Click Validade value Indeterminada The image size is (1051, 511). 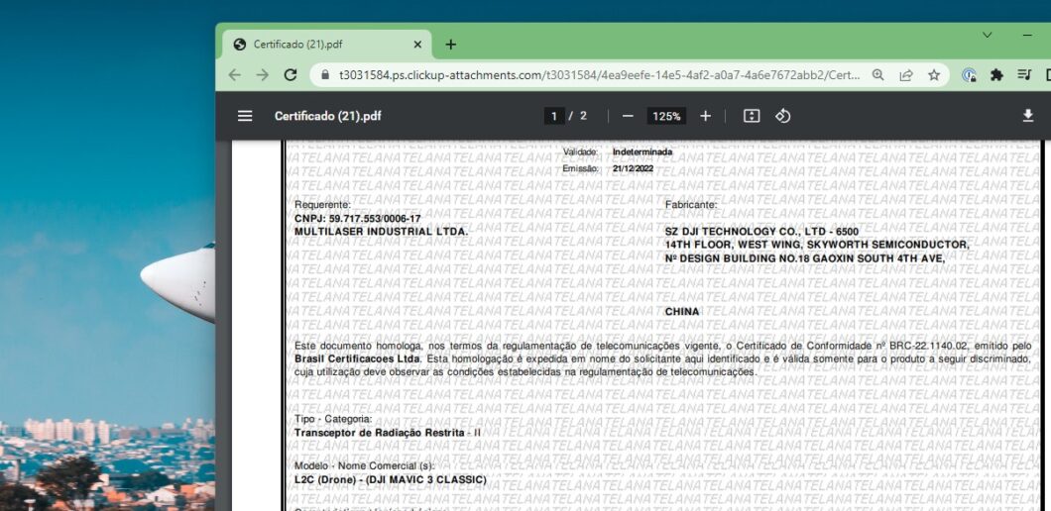(642, 153)
